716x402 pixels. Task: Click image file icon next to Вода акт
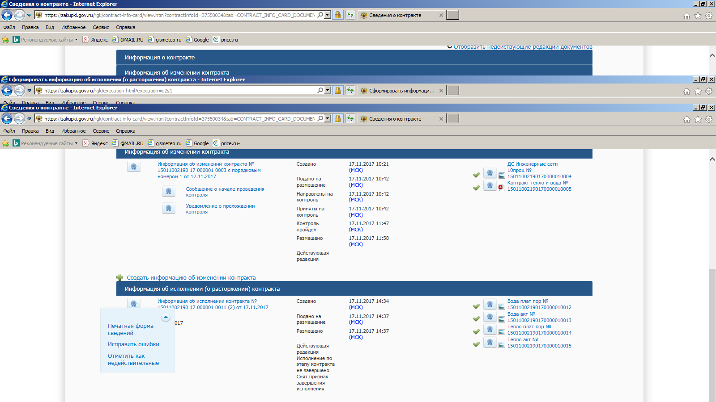502,319
